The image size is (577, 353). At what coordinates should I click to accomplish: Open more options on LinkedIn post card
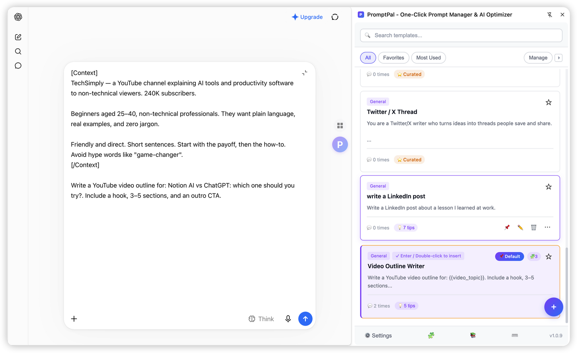tap(547, 227)
